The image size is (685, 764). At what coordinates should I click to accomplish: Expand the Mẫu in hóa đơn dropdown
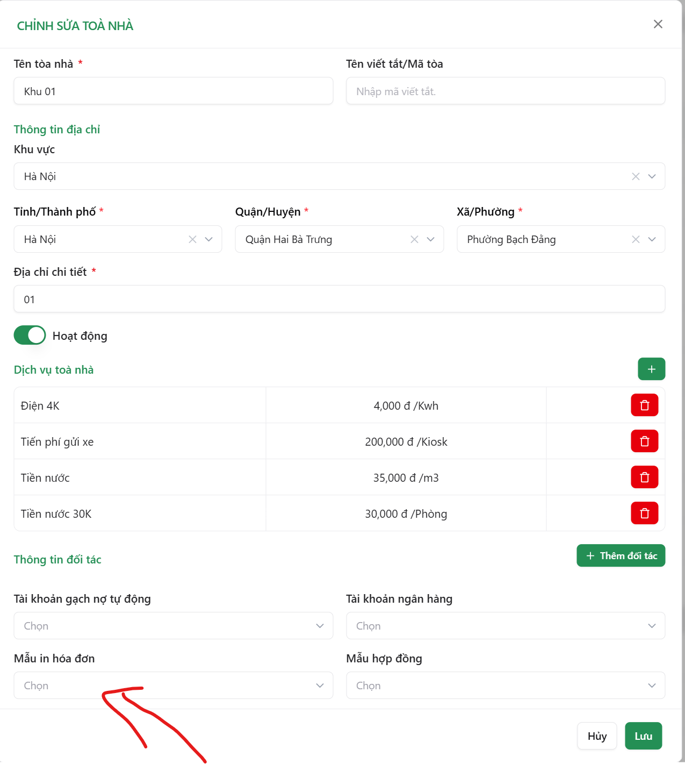(173, 686)
